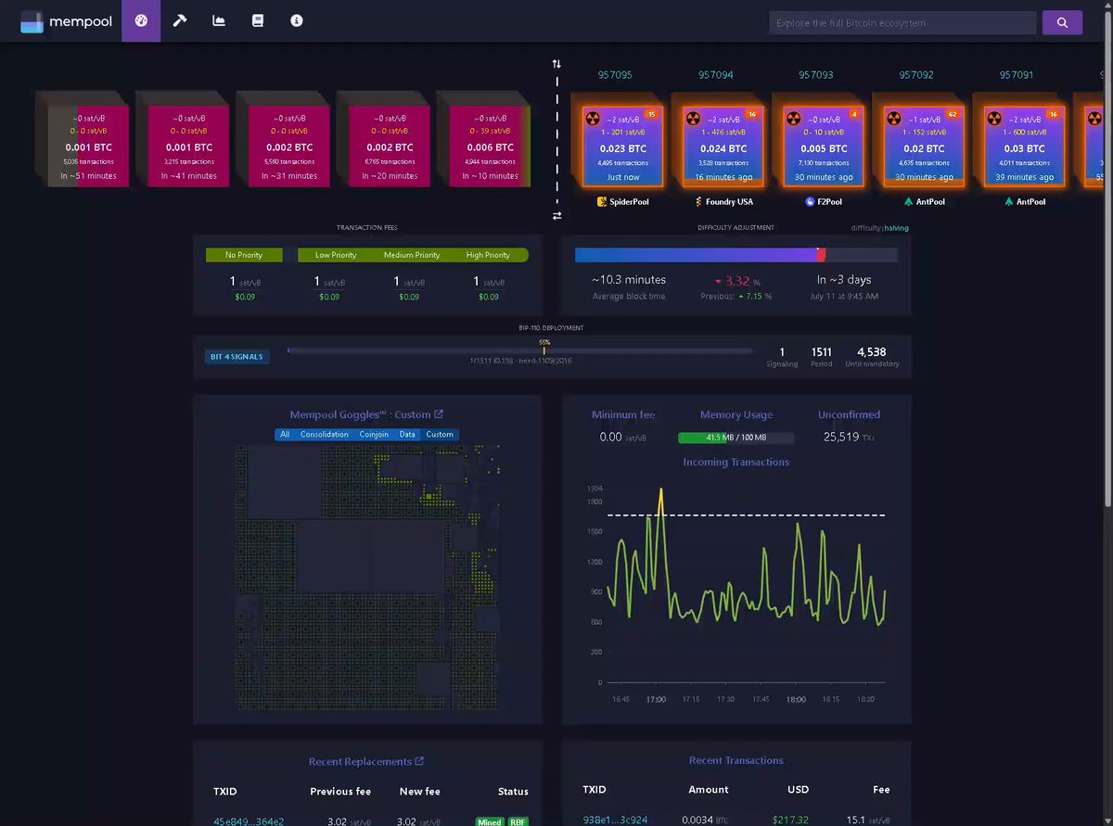Image resolution: width=1113 pixels, height=826 pixels.
Task: Open transaction 45e849...364e2
Action: click(249, 821)
